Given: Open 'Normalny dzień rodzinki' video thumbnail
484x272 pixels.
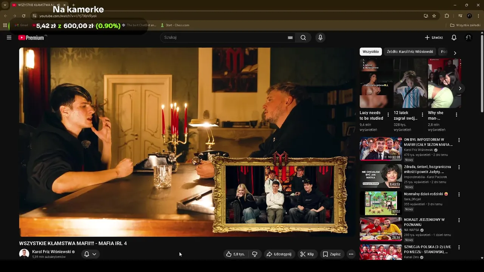Looking at the screenshot, I should coord(381,203).
